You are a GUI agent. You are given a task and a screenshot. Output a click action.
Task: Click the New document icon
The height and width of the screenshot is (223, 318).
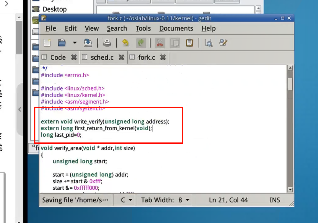47,43
